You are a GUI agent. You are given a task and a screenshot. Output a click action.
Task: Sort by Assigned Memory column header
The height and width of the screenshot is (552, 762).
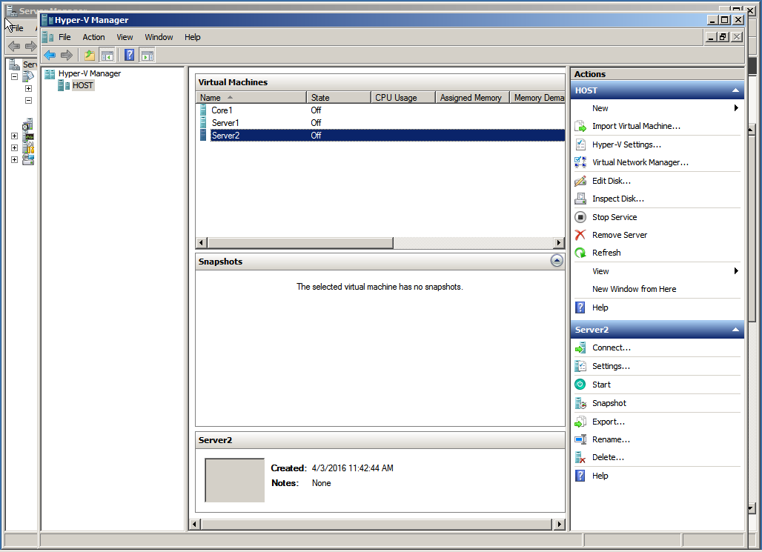click(x=472, y=98)
